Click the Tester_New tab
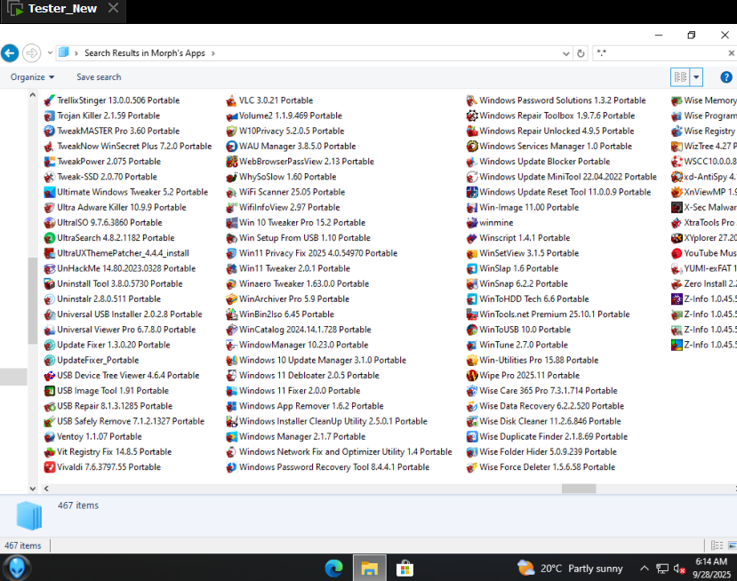The width and height of the screenshot is (737, 581). point(62,9)
